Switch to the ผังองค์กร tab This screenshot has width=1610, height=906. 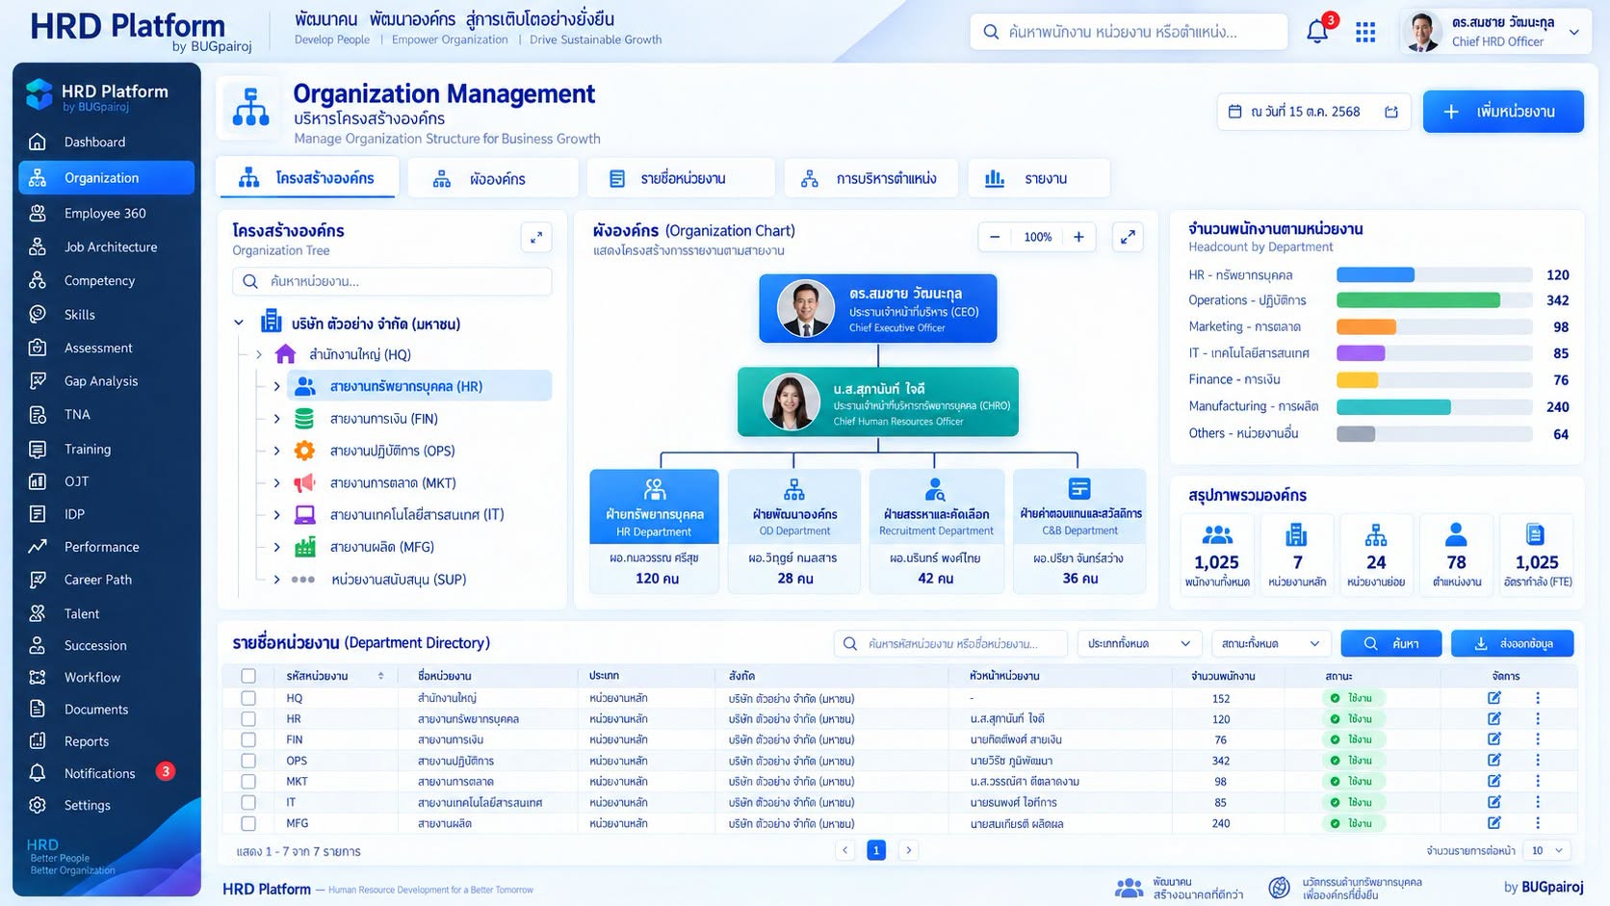click(493, 178)
